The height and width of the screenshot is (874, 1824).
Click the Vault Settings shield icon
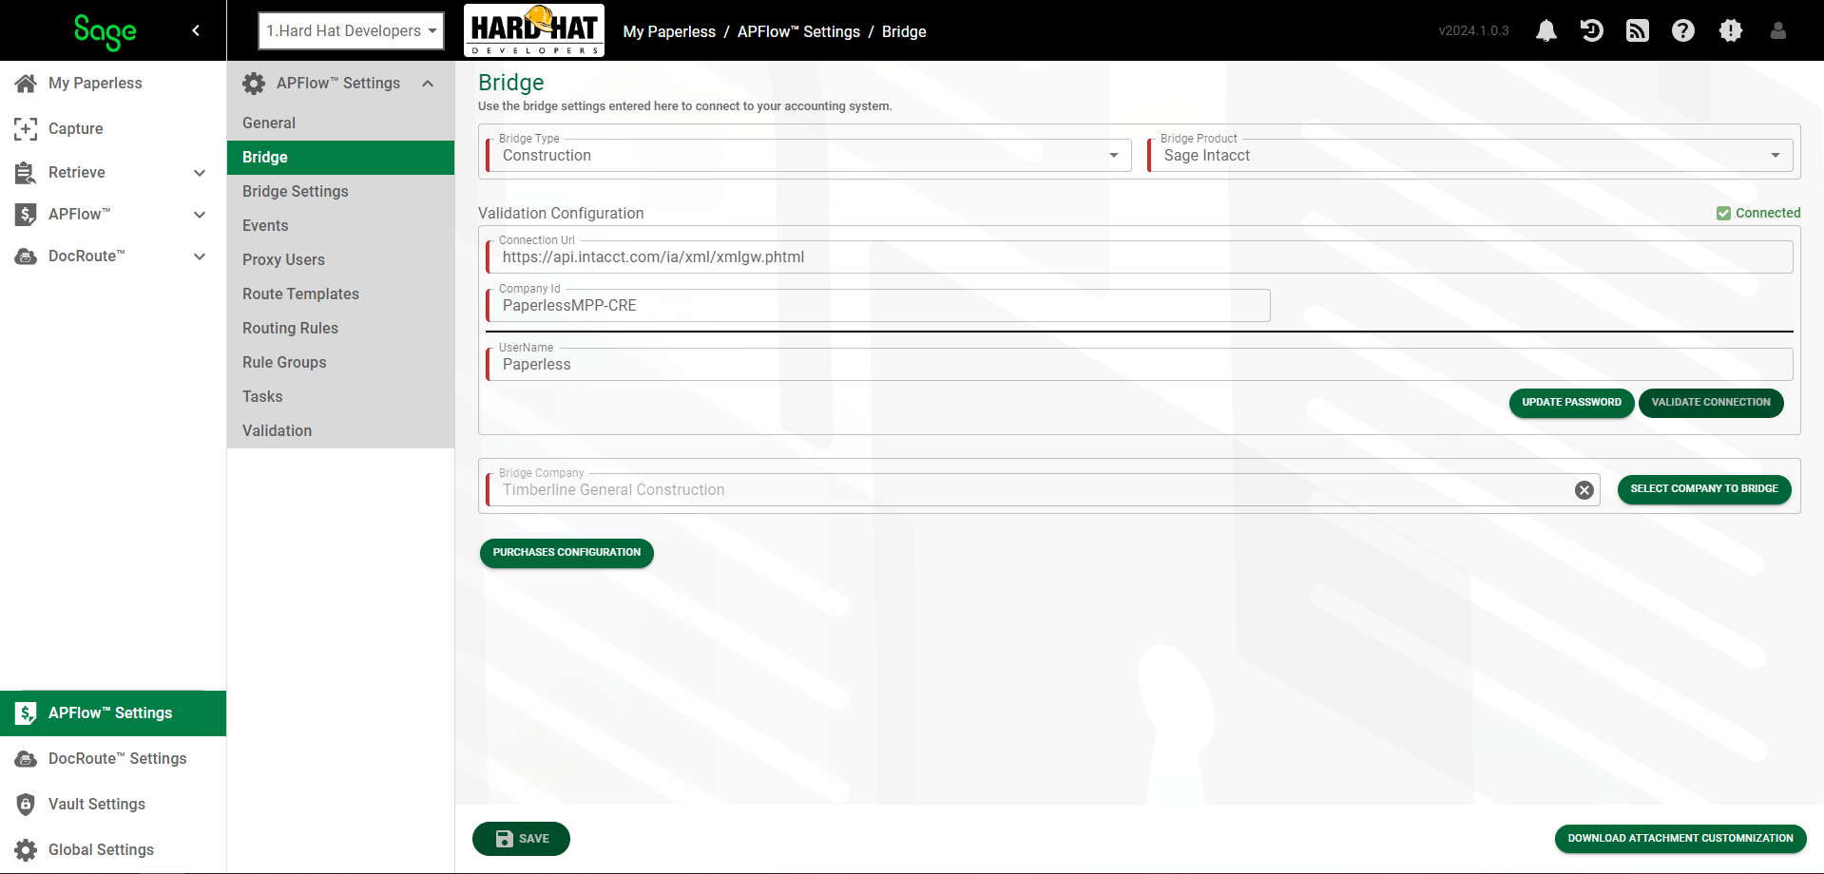pyautogui.click(x=26, y=804)
